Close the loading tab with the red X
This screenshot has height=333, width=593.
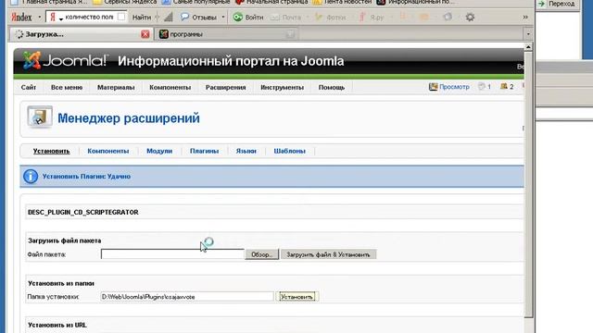[145, 34]
